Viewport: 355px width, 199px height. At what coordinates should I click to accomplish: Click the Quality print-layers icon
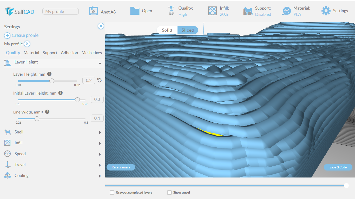click(171, 11)
